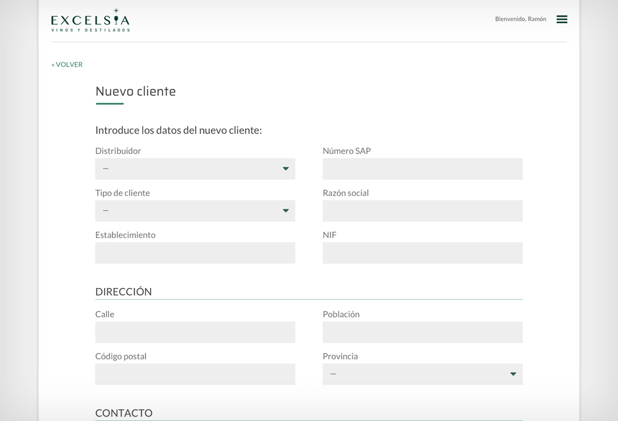
Task: Click the 'Bienvenido, Ramón' user greeting
Action: point(520,19)
